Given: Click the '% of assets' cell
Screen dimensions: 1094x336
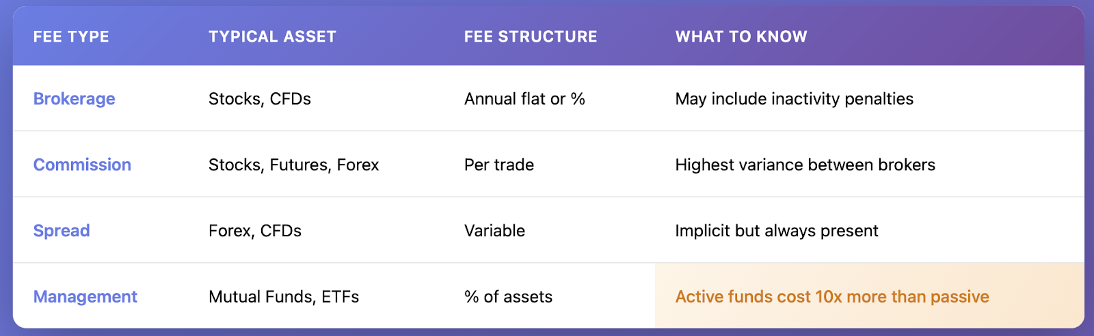Looking at the screenshot, I should click(x=508, y=296).
